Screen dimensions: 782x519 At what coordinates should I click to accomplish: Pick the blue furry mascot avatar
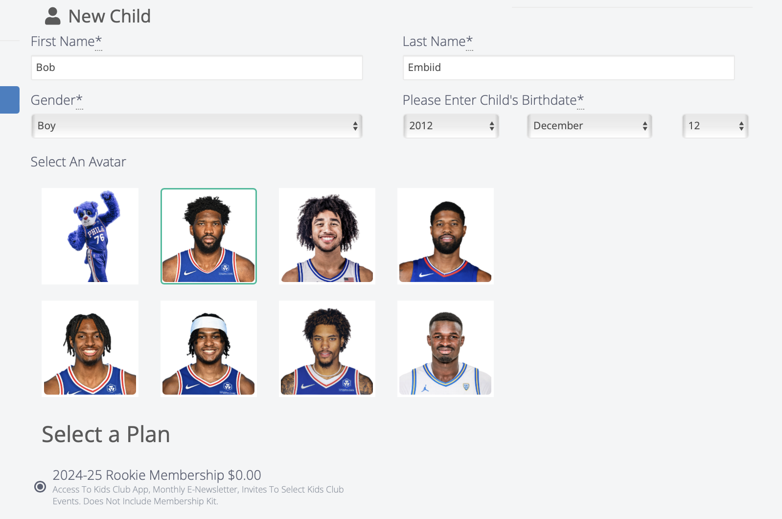click(90, 236)
